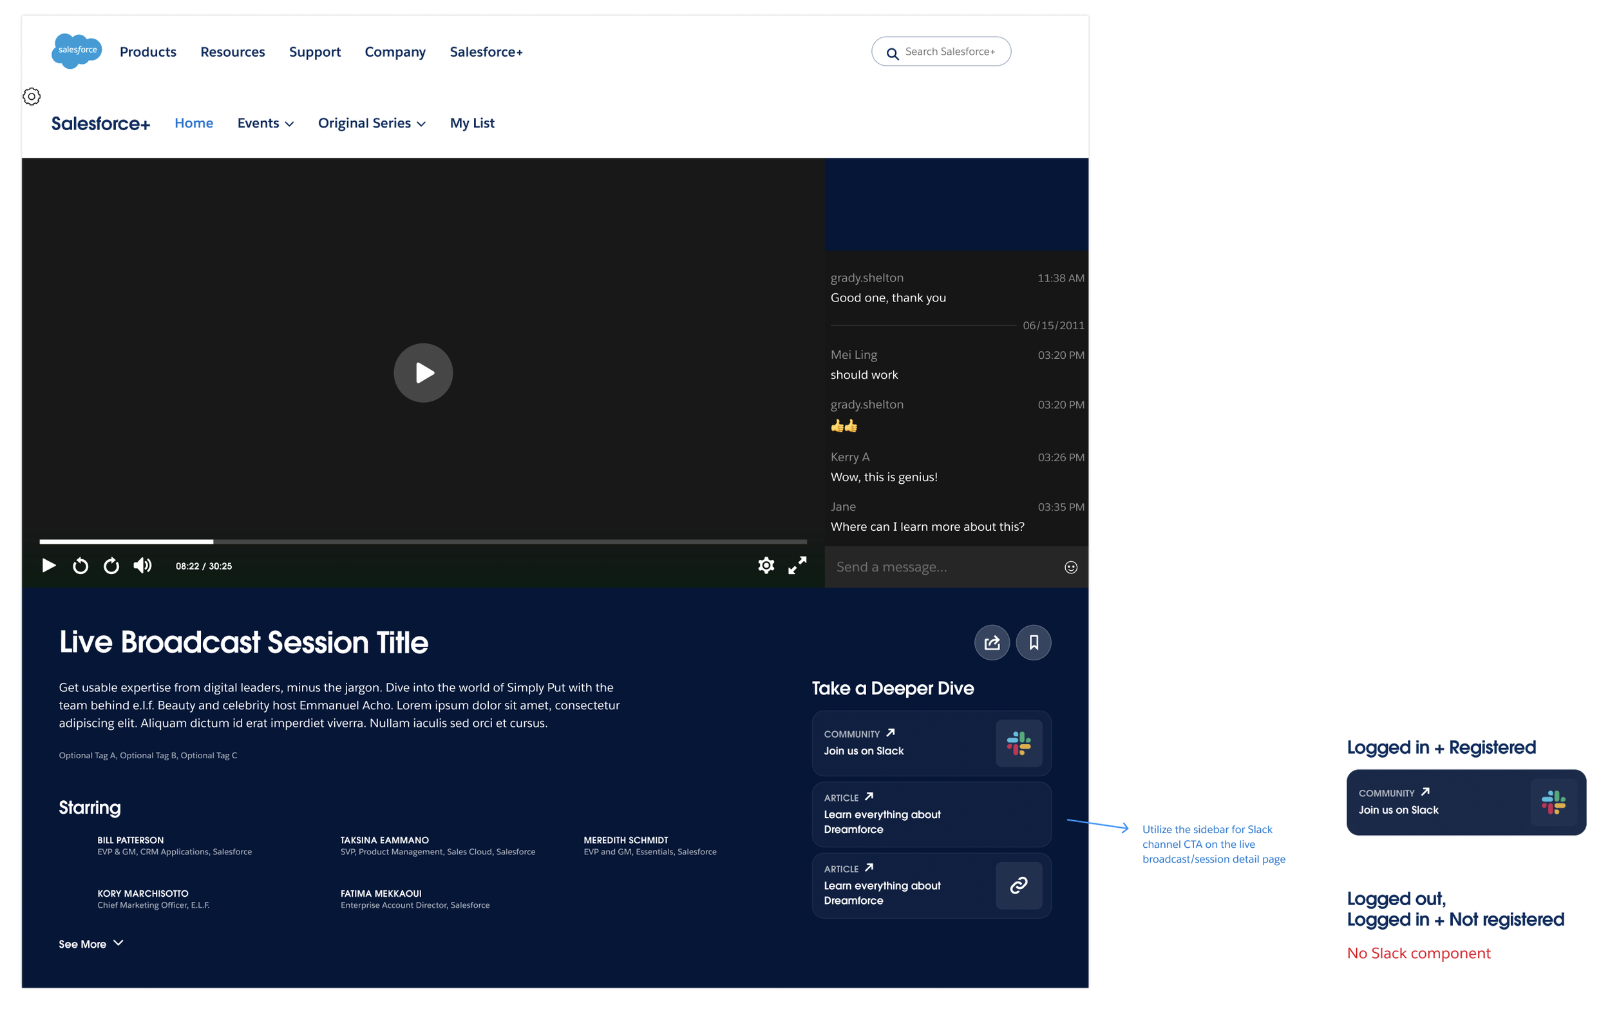Open video settings gear icon
The width and height of the screenshot is (1610, 1016).
click(766, 566)
